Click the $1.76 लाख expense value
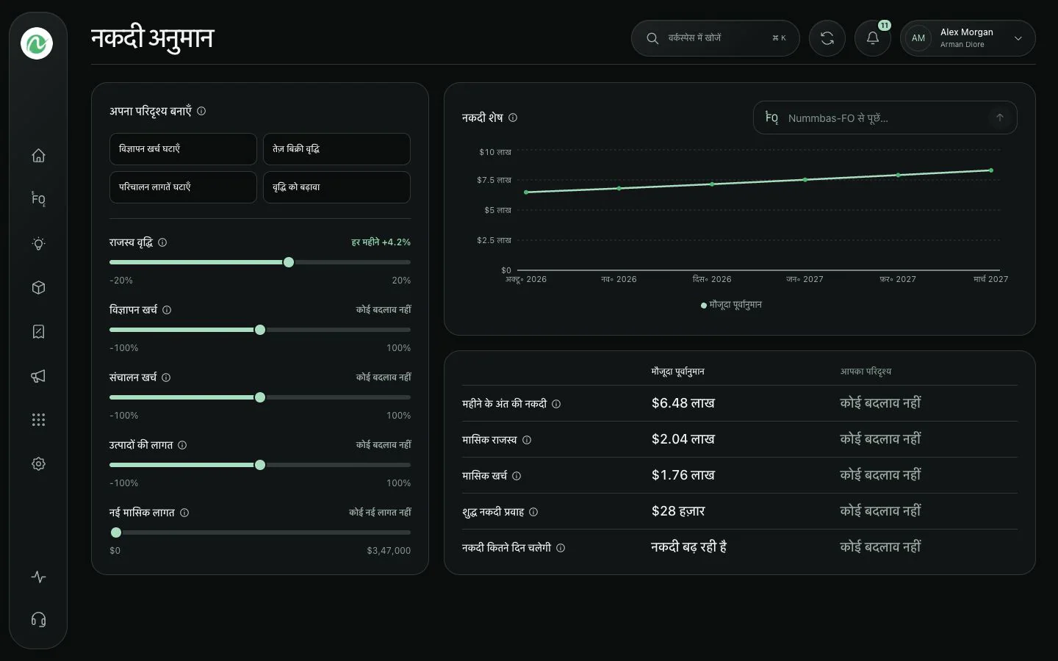The height and width of the screenshot is (661, 1058). click(x=683, y=475)
